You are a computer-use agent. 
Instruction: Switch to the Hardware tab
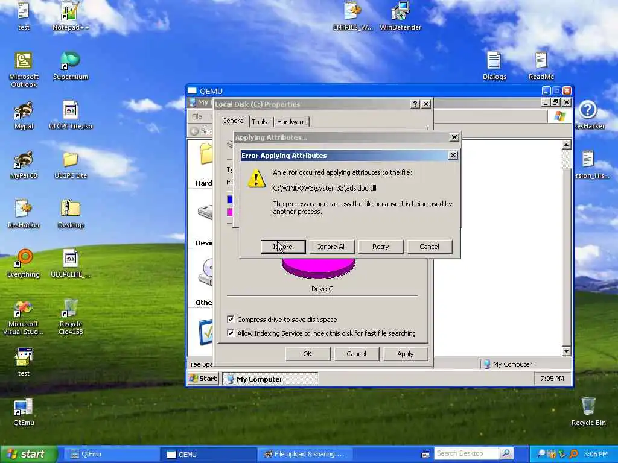(291, 122)
